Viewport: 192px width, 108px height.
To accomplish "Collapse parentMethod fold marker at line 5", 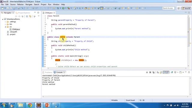I will [x=46, y=24].
